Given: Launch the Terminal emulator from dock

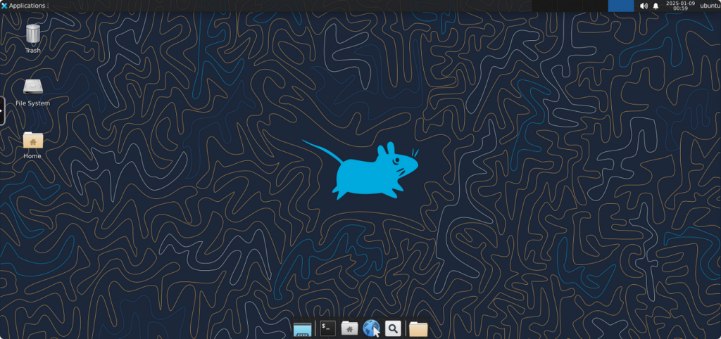Looking at the screenshot, I should coord(328,328).
